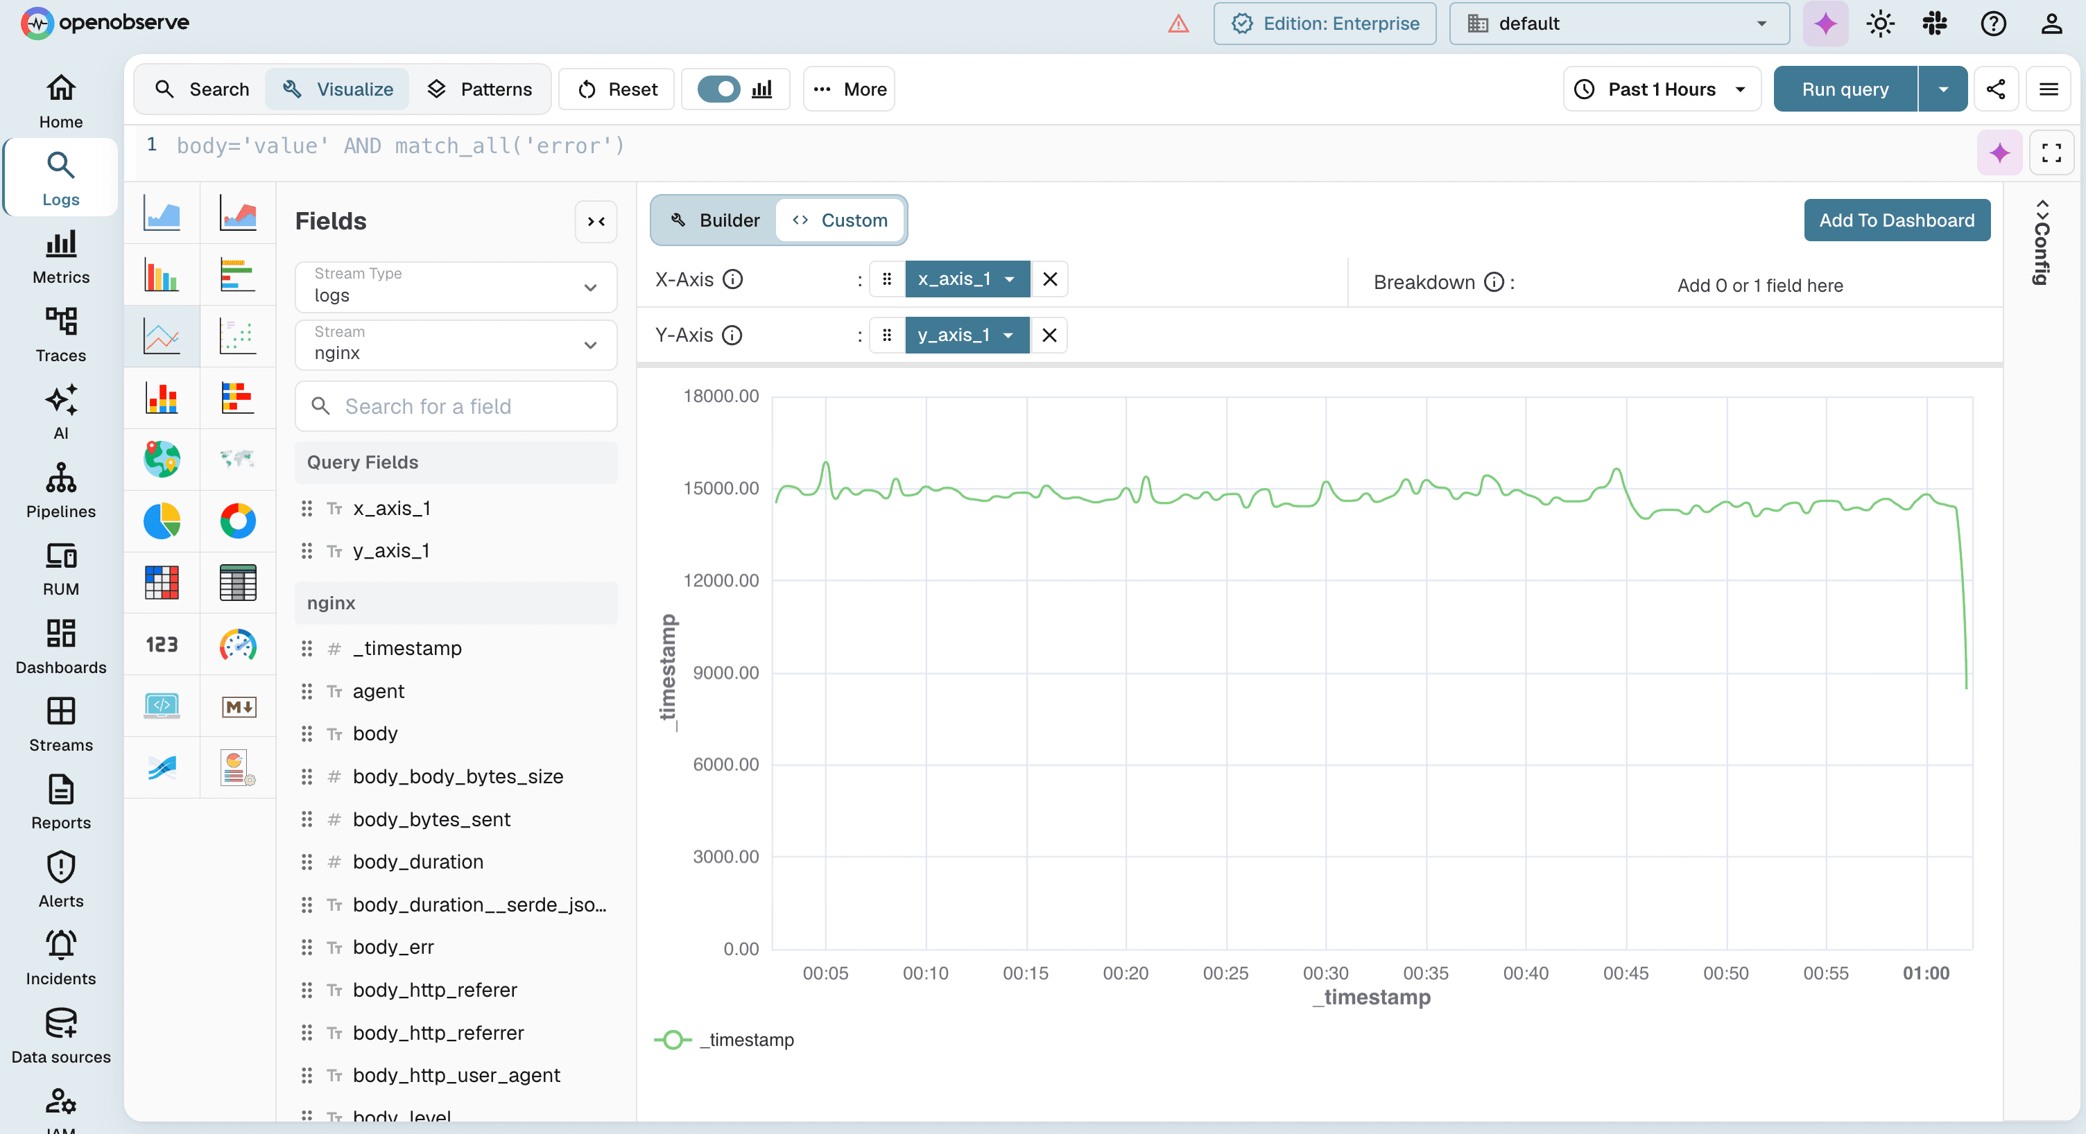Click the Reset button
Screen dimensions: 2086x1134
pyautogui.click(x=617, y=89)
